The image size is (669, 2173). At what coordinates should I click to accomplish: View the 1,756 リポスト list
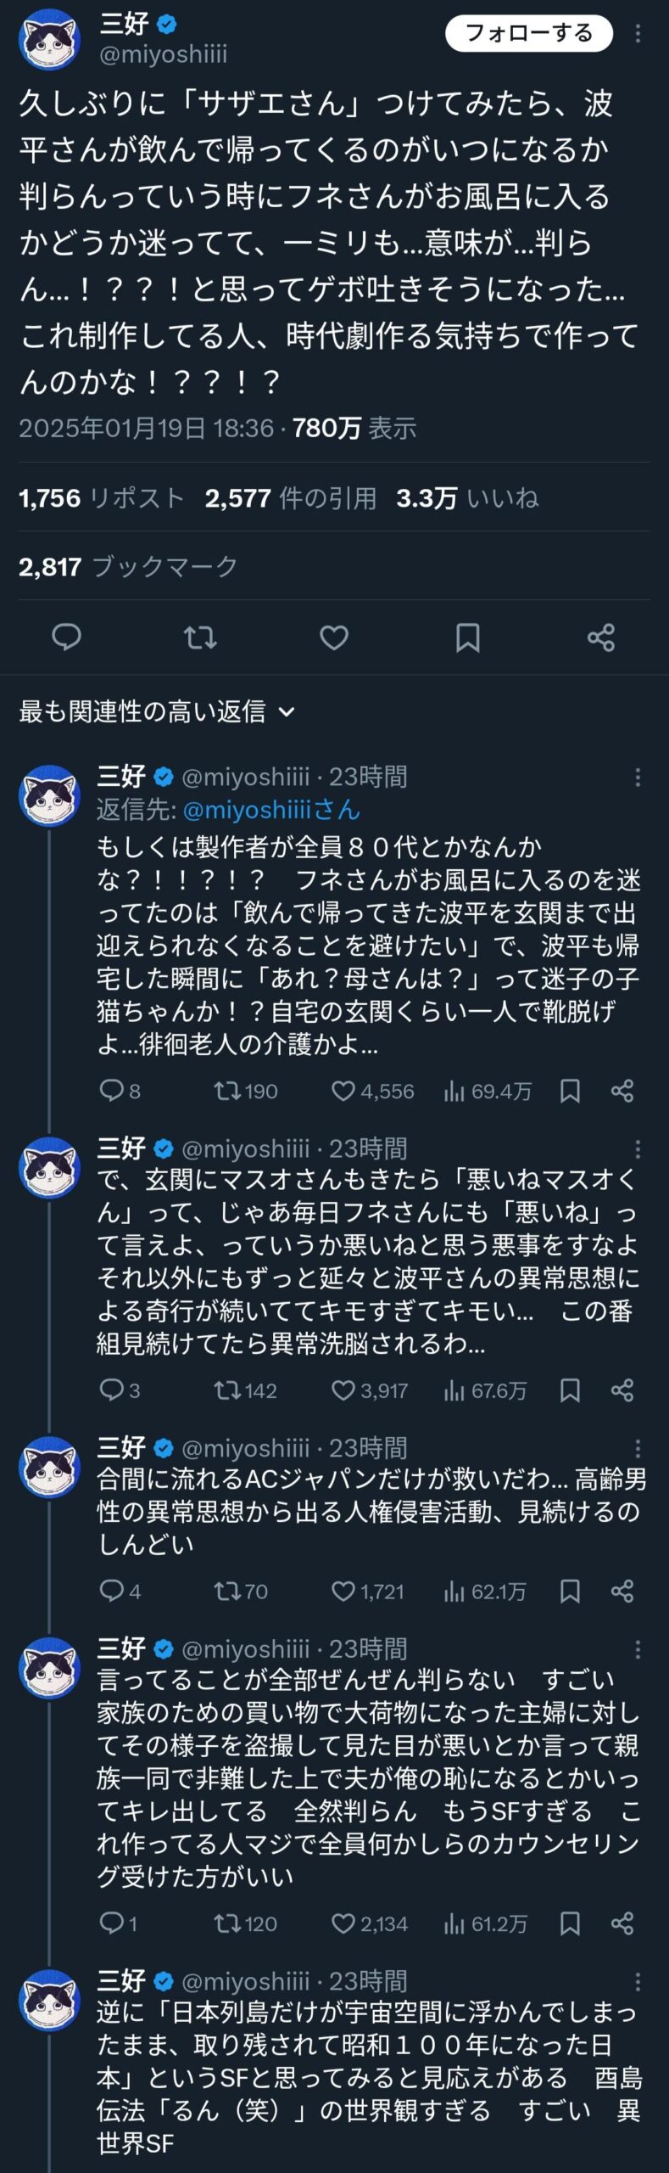(101, 498)
